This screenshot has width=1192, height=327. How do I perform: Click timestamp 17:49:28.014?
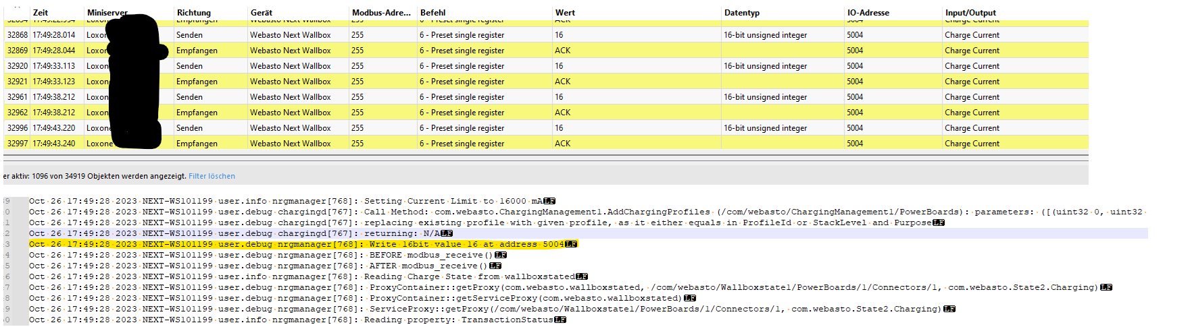click(54, 35)
